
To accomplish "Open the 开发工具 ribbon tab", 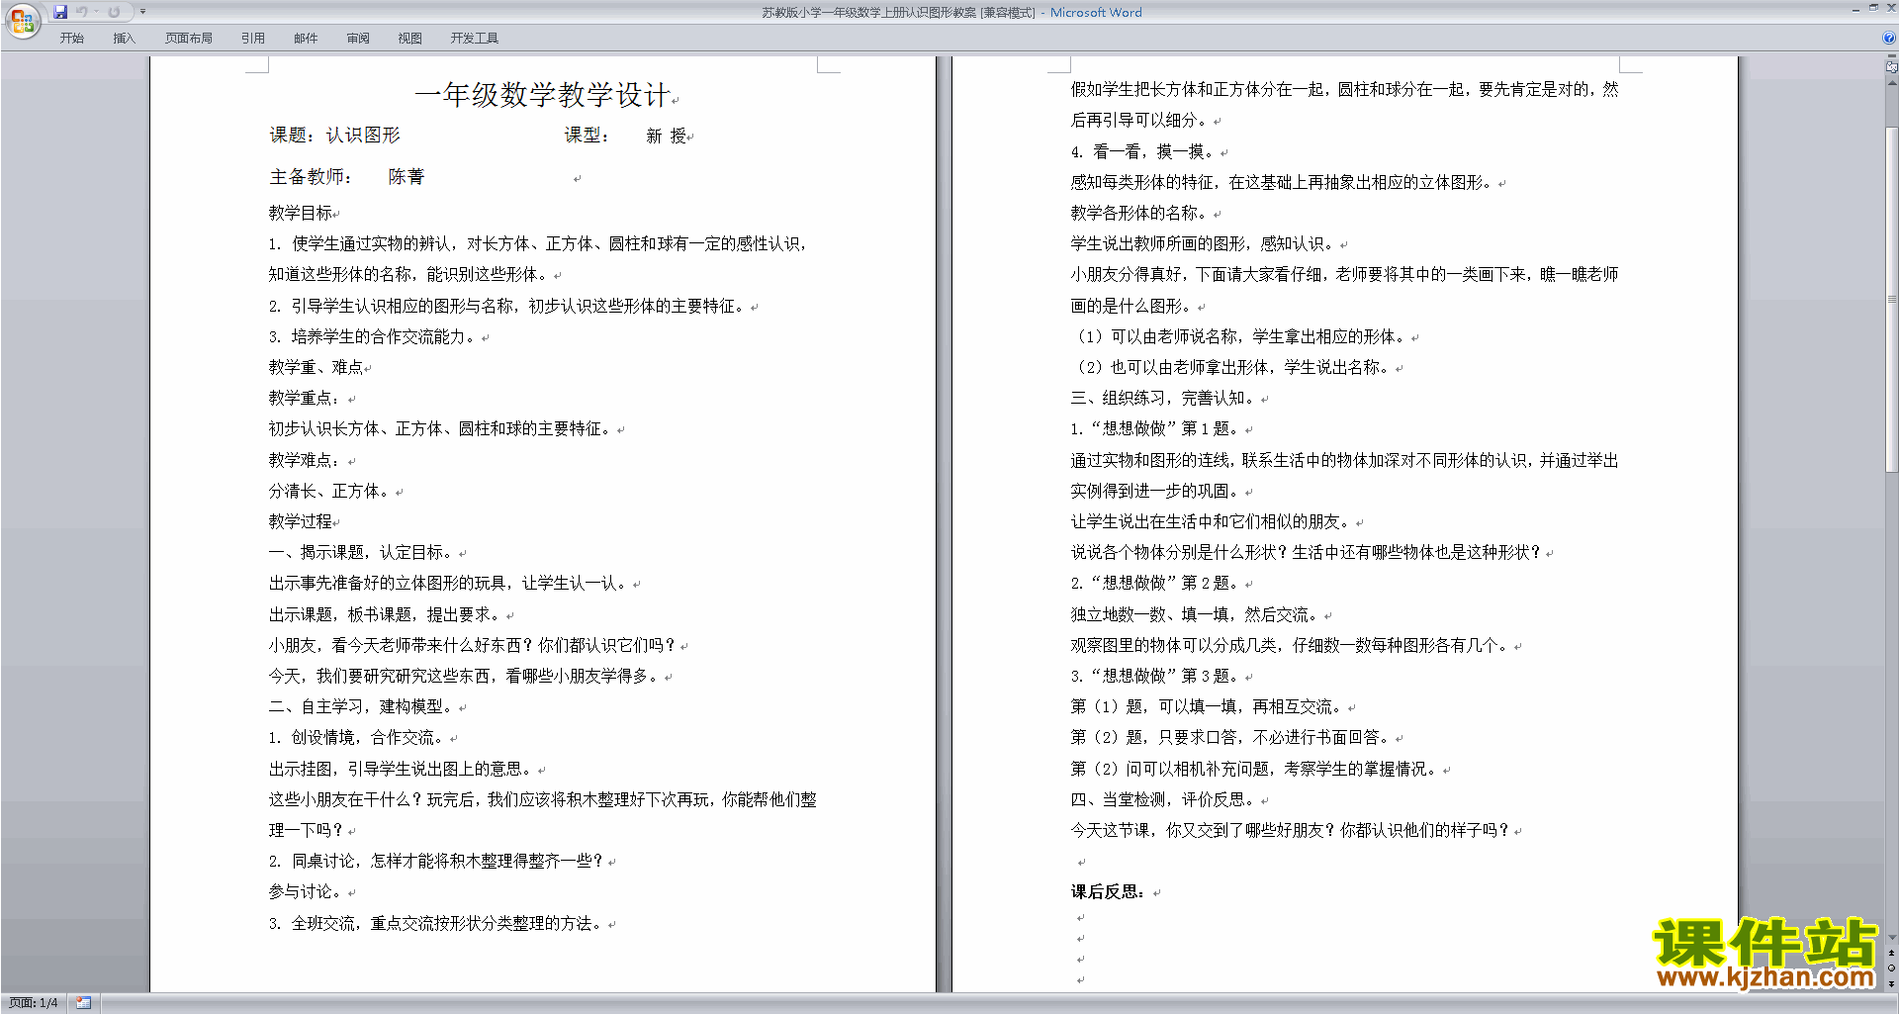I will pos(475,39).
